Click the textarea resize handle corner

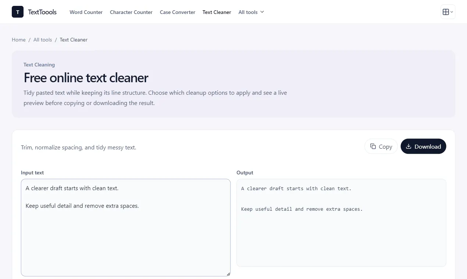(228, 274)
